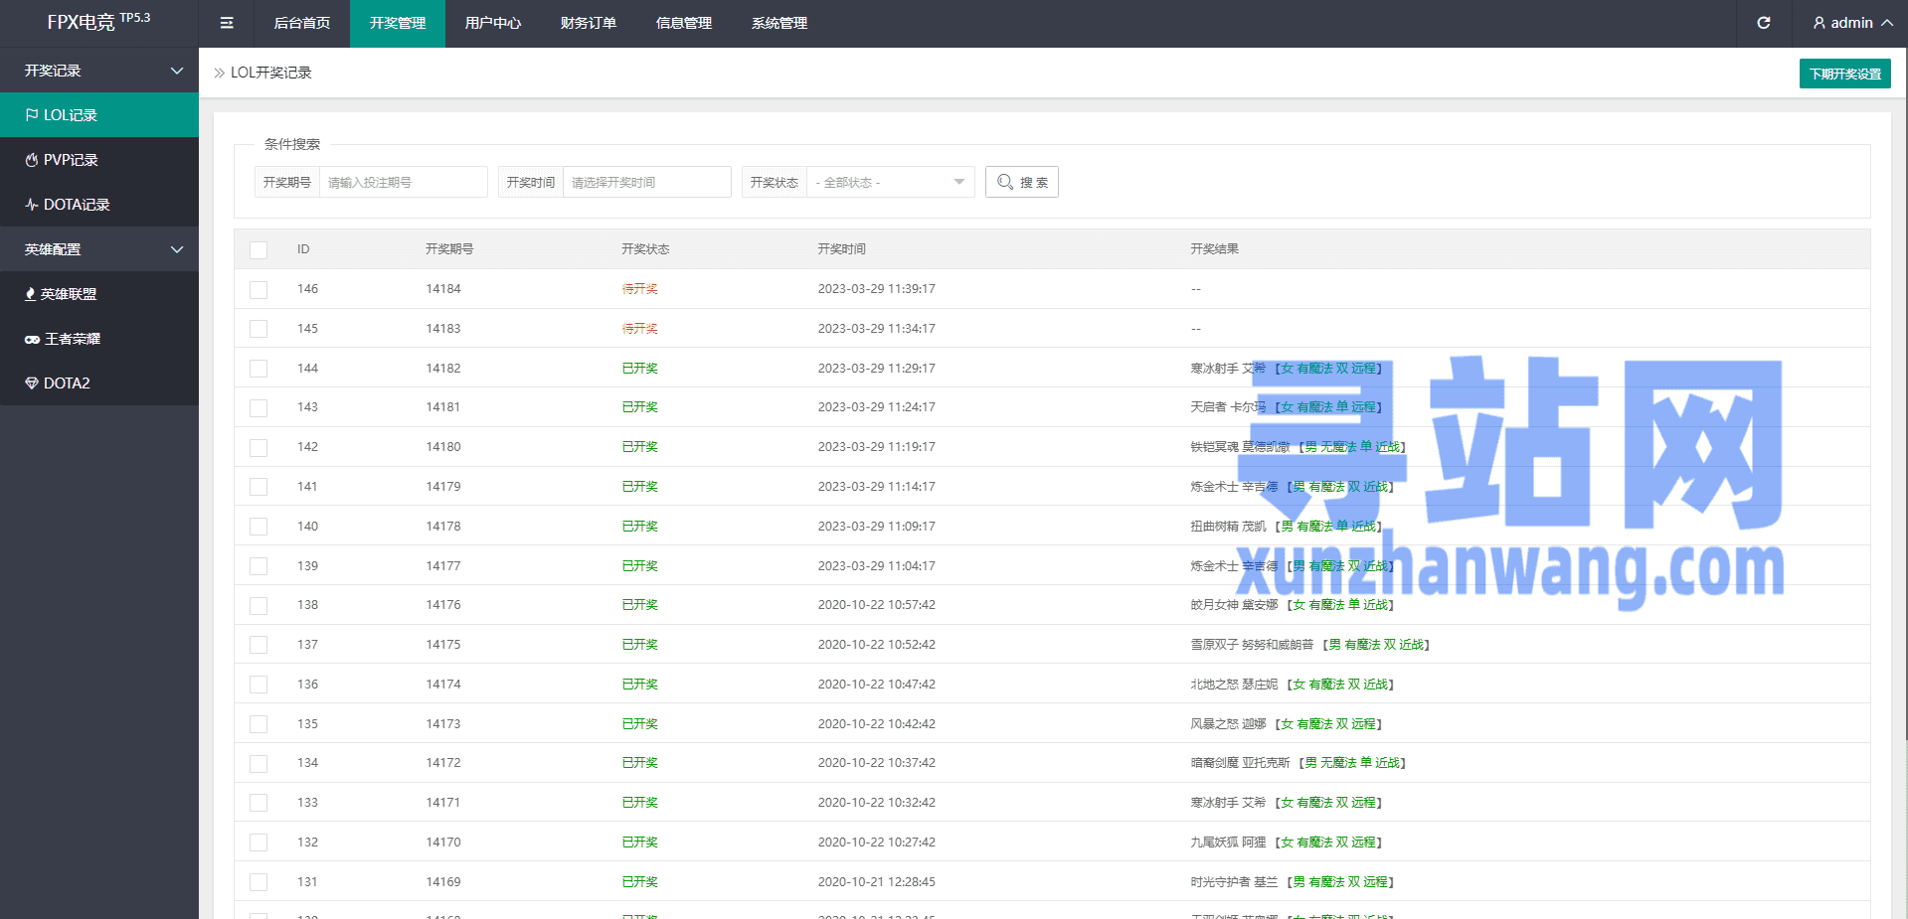Click the 开奖期号 input field
Screen dimensions: 1908x919
403,182
